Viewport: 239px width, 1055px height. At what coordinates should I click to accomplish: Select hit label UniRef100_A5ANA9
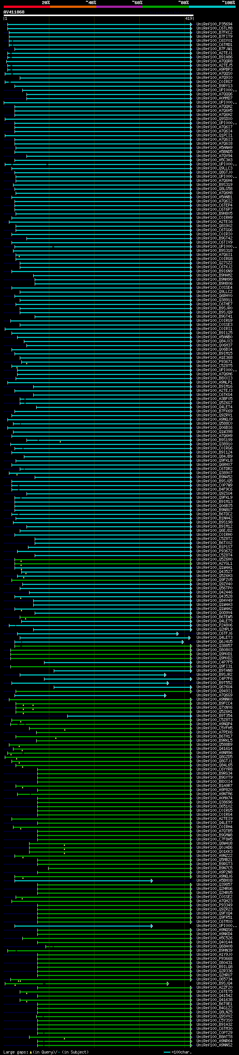pyautogui.click(x=214, y=147)
